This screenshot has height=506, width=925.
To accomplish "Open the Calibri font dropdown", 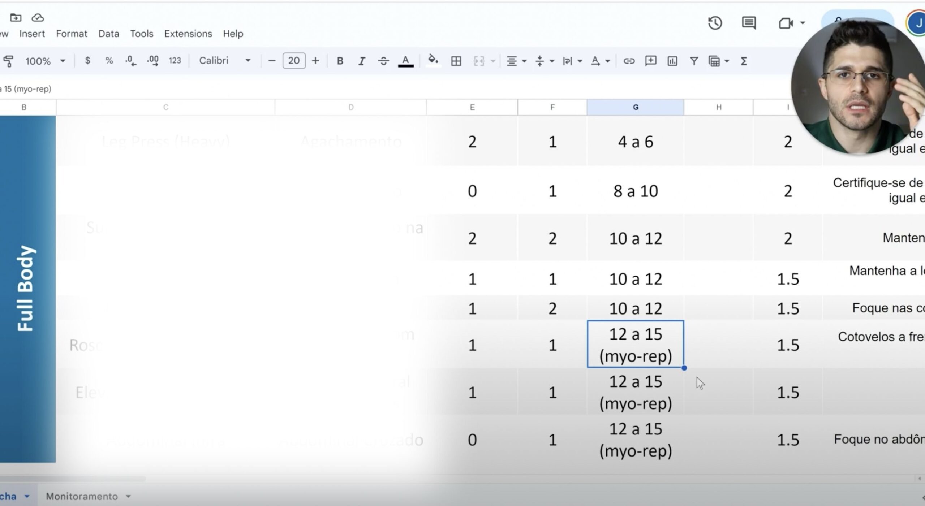I will coord(224,61).
